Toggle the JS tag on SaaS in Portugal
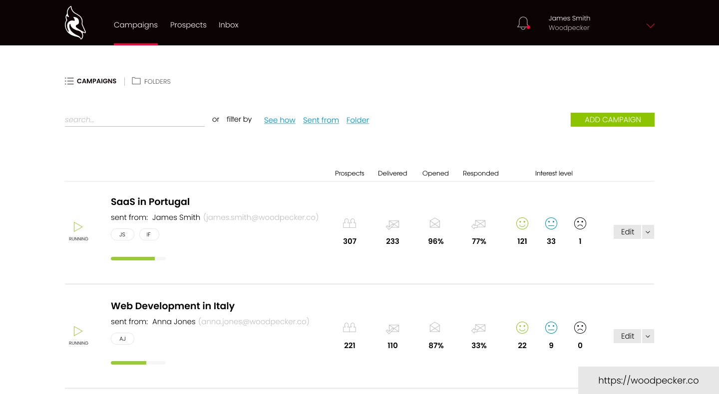 coord(122,234)
